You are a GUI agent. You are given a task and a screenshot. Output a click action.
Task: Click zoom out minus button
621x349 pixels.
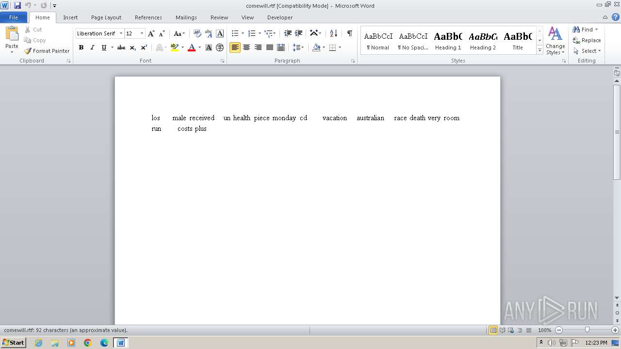point(558,330)
